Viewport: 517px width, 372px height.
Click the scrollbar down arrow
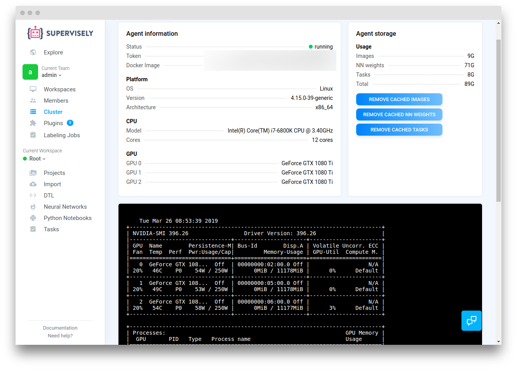pyautogui.click(x=498, y=341)
